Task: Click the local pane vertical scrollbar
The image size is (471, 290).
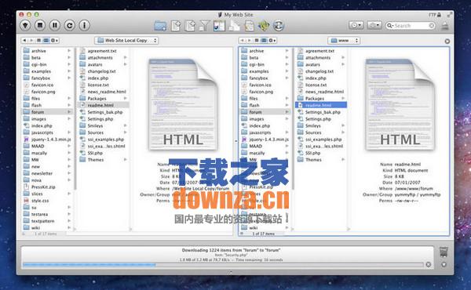Action: click(75, 118)
